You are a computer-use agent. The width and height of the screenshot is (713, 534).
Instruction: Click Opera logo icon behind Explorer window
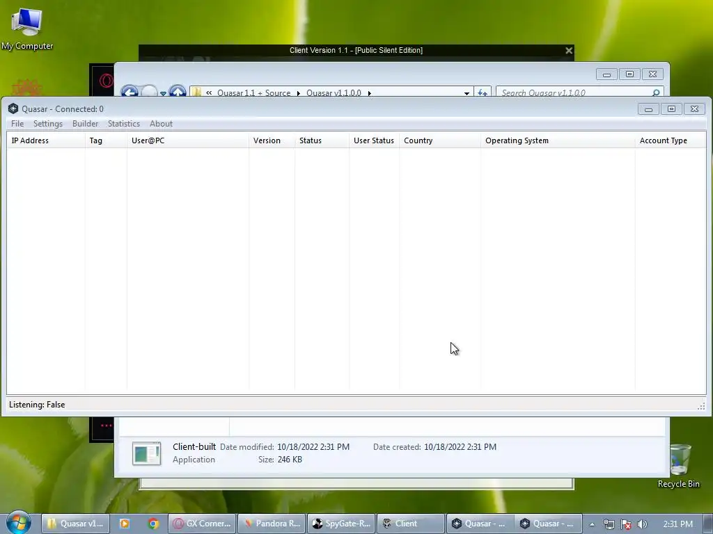[106, 81]
